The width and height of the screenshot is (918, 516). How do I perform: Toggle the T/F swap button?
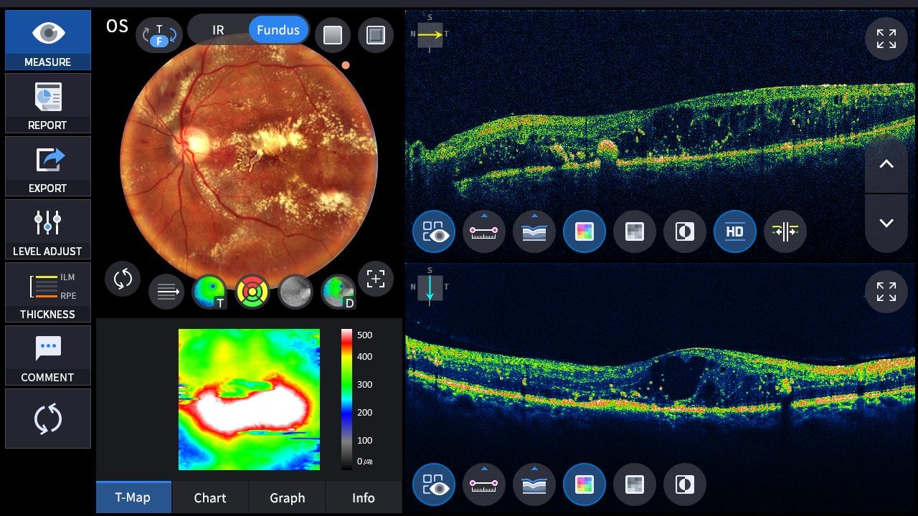pos(159,34)
